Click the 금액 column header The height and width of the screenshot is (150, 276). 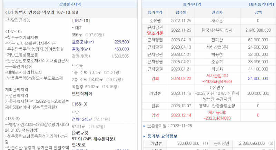click(258, 12)
